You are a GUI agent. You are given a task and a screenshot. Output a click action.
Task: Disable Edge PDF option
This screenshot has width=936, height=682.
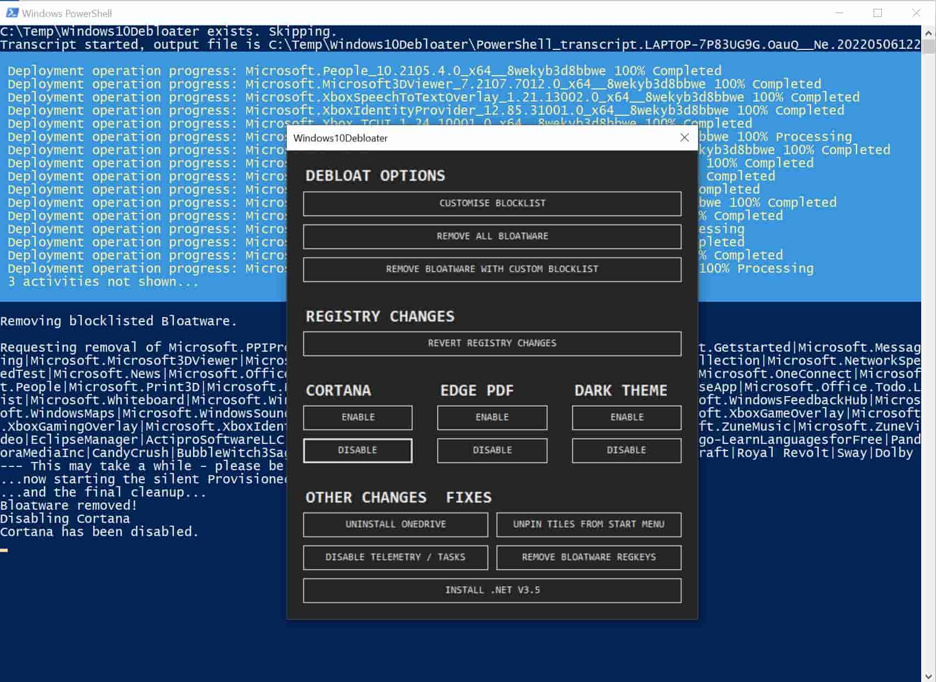492,450
